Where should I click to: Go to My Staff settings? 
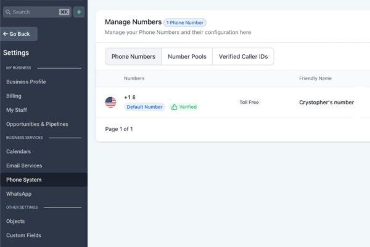point(17,110)
